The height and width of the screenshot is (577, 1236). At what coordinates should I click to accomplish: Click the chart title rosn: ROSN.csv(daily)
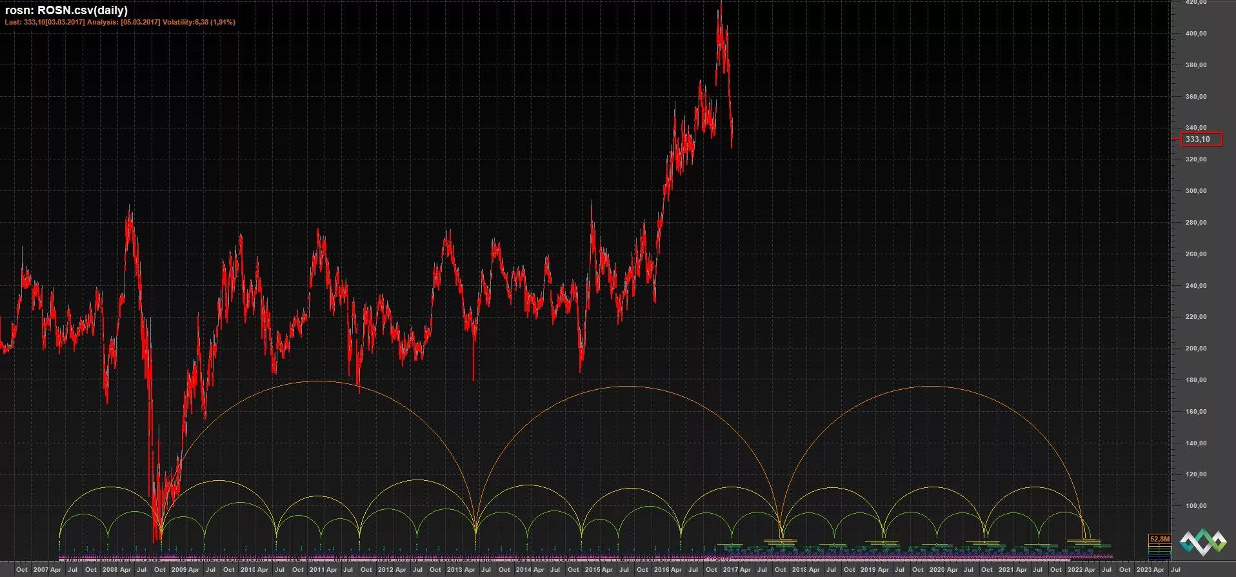click(x=66, y=10)
